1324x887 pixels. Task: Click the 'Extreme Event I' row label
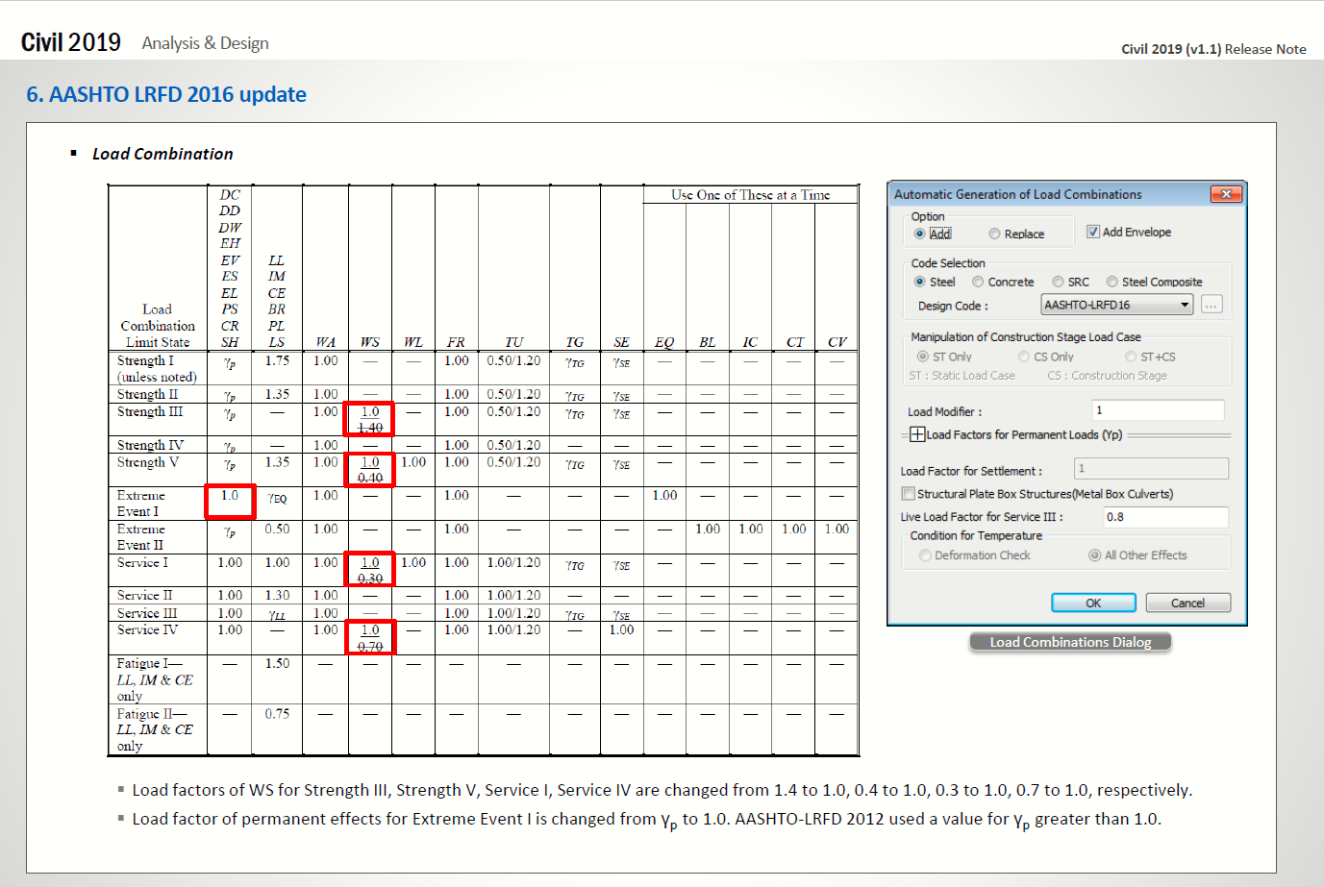pyautogui.click(x=141, y=504)
